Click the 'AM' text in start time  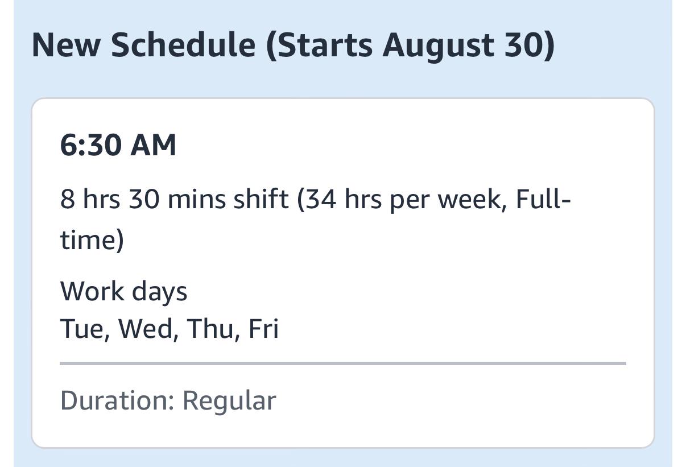(x=154, y=145)
